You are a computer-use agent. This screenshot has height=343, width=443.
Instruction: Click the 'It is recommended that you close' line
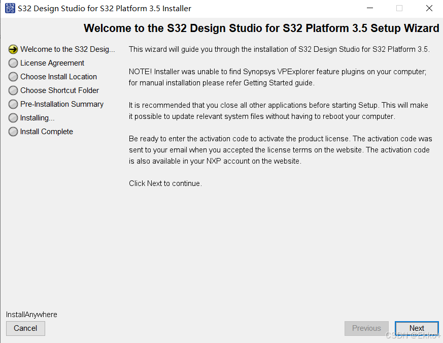(x=278, y=105)
